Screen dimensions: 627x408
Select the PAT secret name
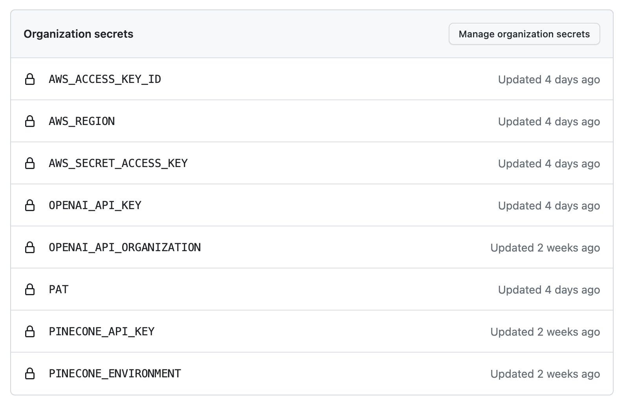click(59, 290)
